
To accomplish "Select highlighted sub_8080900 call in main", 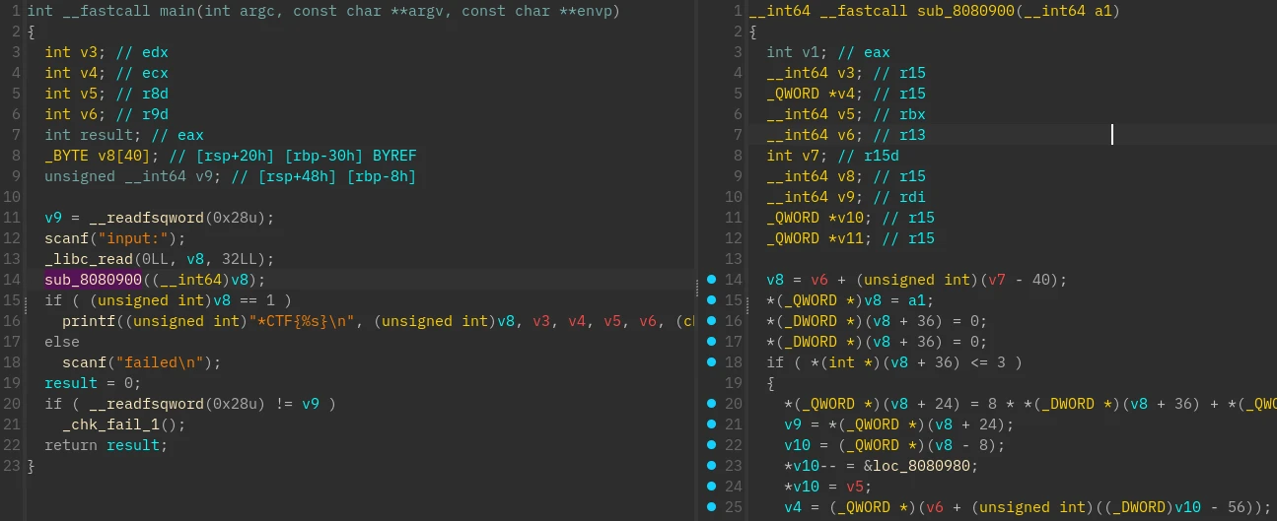I will point(93,280).
